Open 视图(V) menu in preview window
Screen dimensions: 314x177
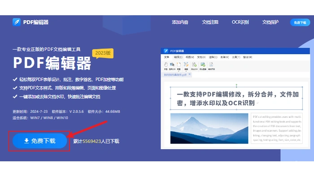click(190, 57)
